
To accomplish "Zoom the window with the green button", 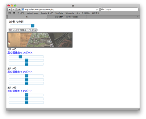I will [x=15, y=6].
